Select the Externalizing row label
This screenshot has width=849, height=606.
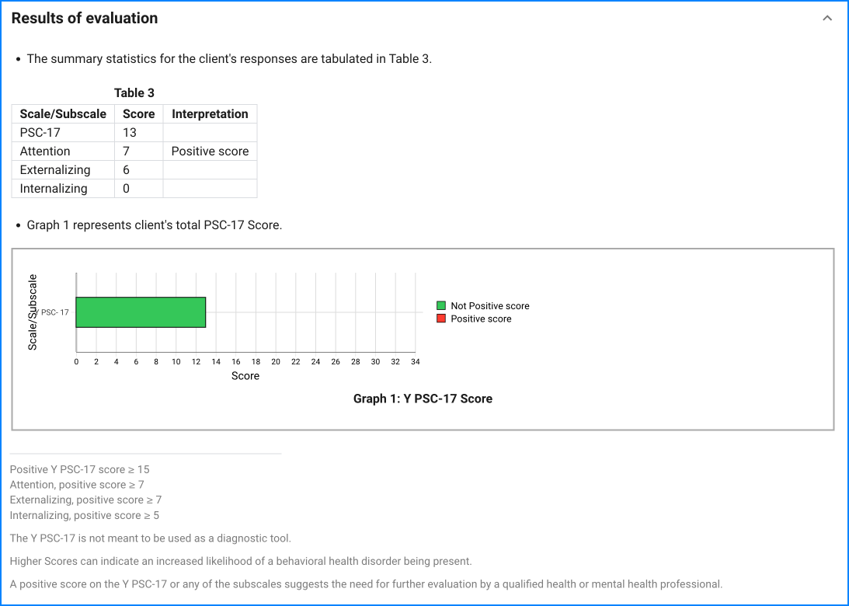(55, 170)
